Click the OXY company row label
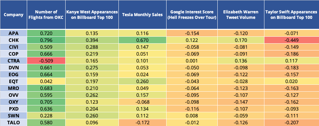This screenshot has height=126, width=319. click(13, 102)
